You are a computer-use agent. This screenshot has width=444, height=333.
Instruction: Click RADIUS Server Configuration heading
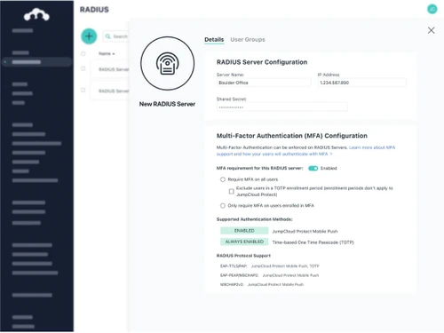262,62
